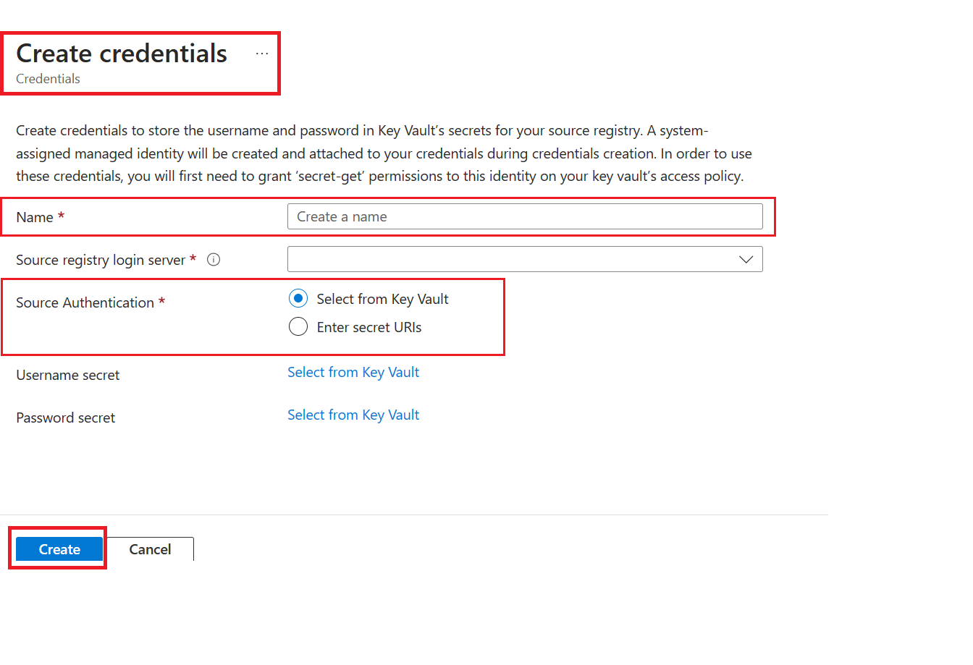Click the description paragraph about Key Vault secrets
This screenshot has height=665, width=973.
click(384, 153)
